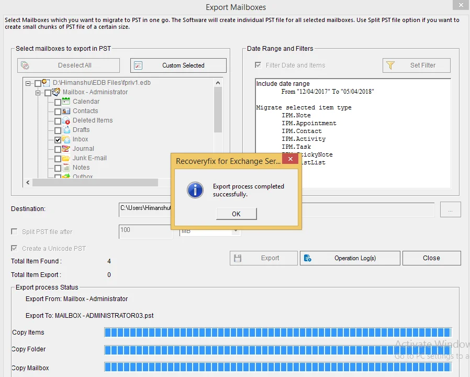Viewport: 470px width, 377px height.
Task: Click the Custom Selected button
Action: (x=178, y=65)
